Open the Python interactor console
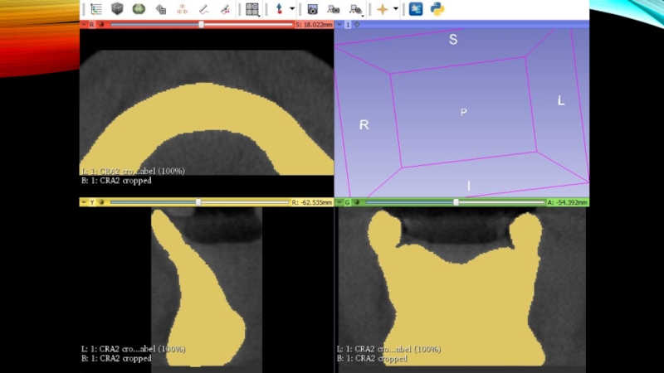Image resolution: width=664 pixels, height=373 pixels. pyautogui.click(x=437, y=9)
